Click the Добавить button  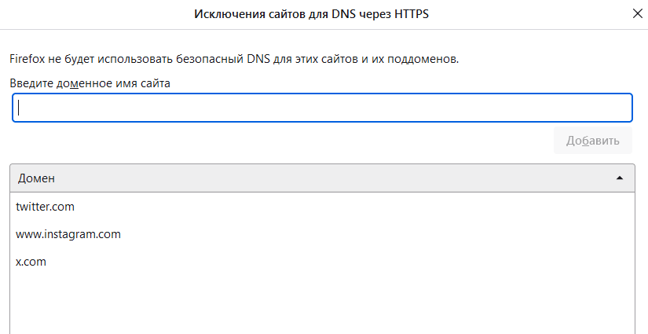click(592, 141)
